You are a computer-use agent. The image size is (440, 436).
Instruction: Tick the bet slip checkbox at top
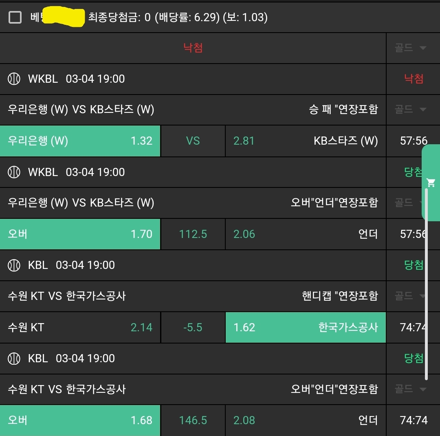pos(15,17)
